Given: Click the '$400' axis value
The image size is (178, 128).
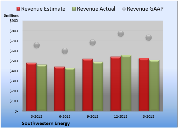Looking at the screenshot, I should click(x=14, y=71).
